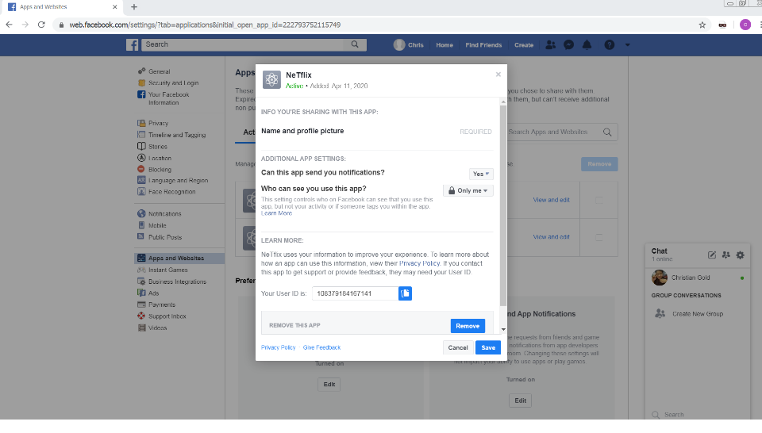The width and height of the screenshot is (762, 433).
Task: Click the copy User ID icon
Action: (405, 293)
